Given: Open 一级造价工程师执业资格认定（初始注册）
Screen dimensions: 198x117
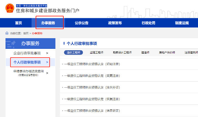Looking at the screenshot, I should tap(92, 64).
